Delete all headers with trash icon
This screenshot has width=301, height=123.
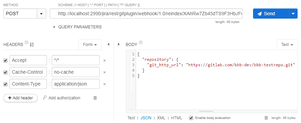pyautogui.click(x=95, y=98)
